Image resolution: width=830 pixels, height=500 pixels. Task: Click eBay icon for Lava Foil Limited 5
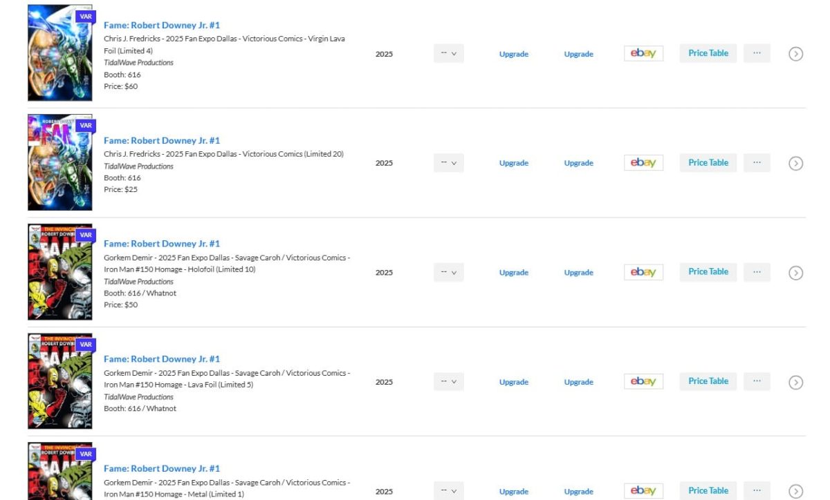[x=643, y=381]
